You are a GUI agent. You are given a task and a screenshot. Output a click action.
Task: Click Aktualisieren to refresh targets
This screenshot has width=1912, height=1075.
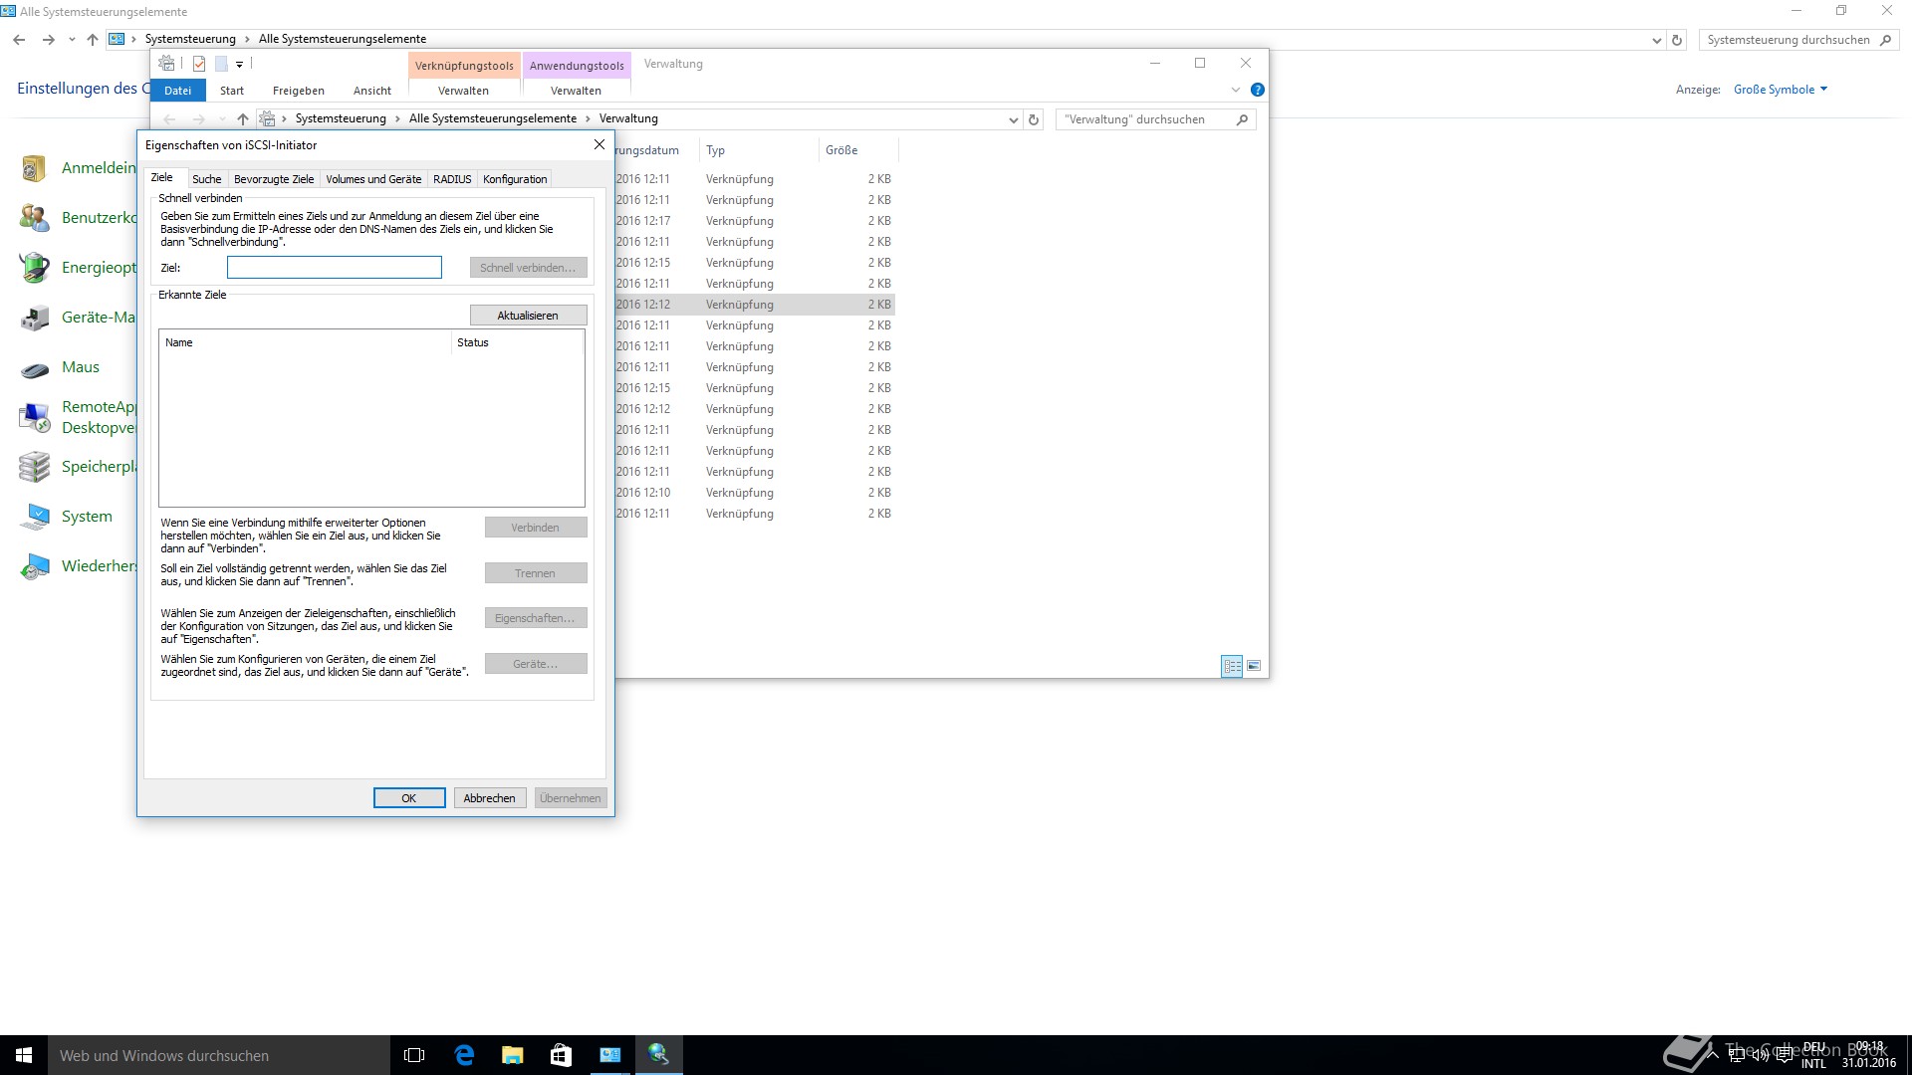click(x=528, y=316)
